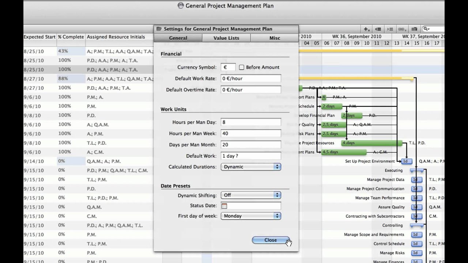
Task: Select the Set Up Project Environment 1d bar
Action: 406,161
